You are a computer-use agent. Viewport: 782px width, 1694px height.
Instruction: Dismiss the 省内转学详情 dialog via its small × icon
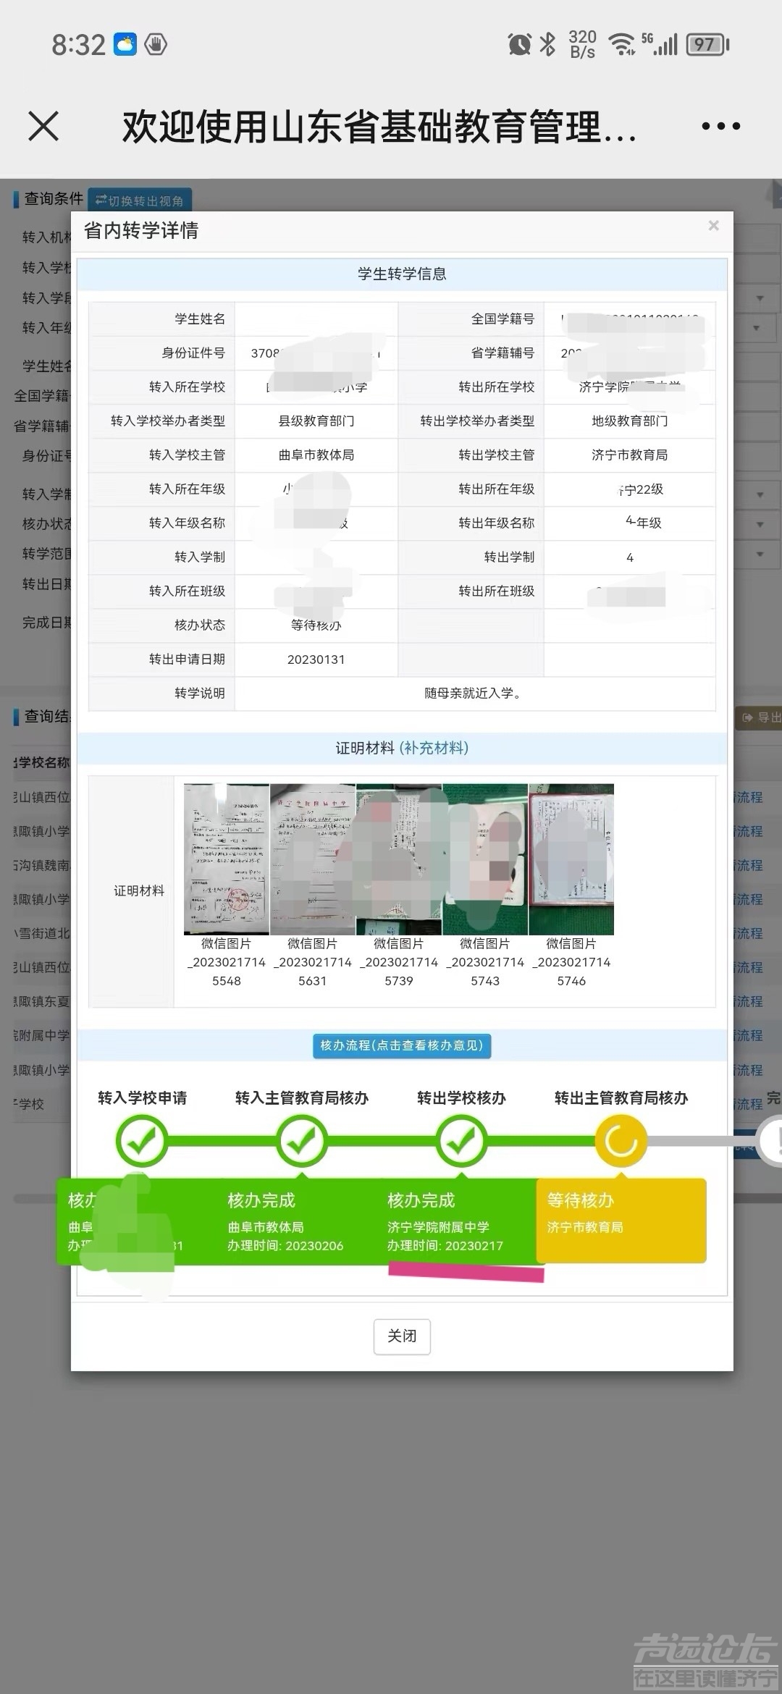713,226
